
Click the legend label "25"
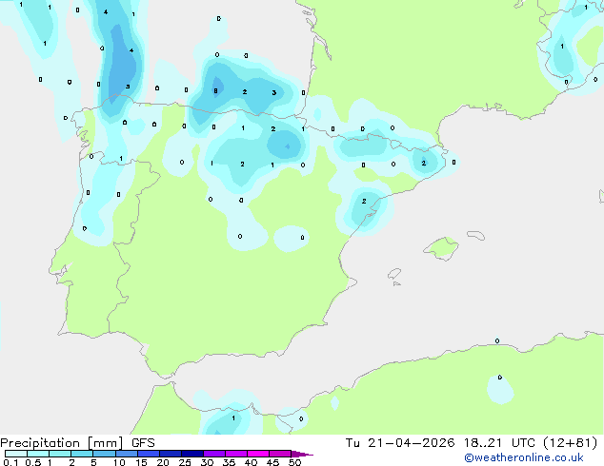185,462
